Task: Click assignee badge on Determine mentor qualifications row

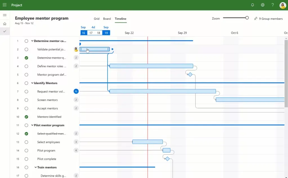Action: tap(76, 58)
